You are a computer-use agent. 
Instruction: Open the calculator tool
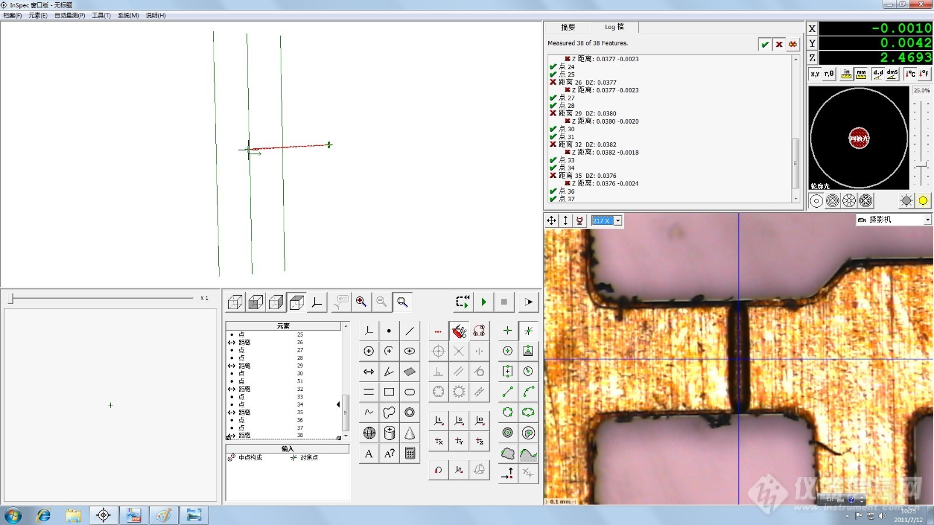tap(410, 453)
